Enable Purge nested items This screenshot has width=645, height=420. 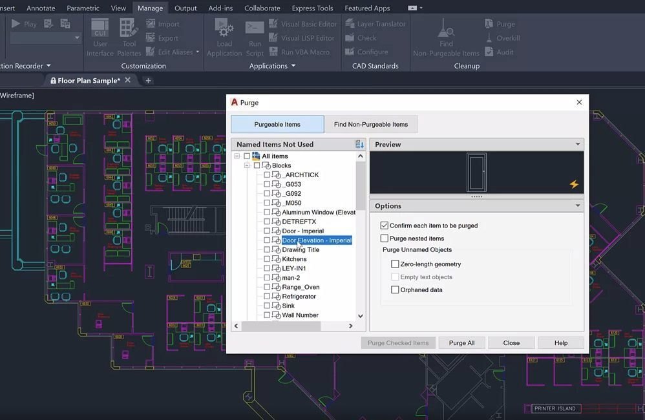click(385, 238)
